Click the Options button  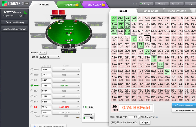click(x=162, y=4)
